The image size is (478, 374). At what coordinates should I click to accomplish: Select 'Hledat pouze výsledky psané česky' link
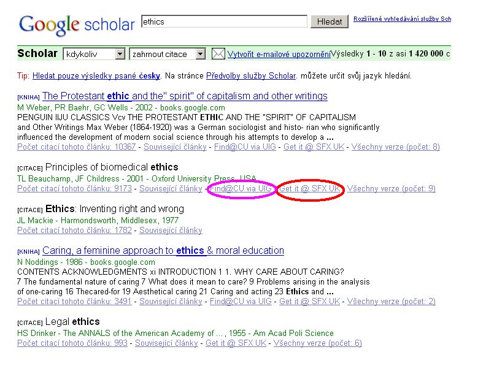pos(96,76)
